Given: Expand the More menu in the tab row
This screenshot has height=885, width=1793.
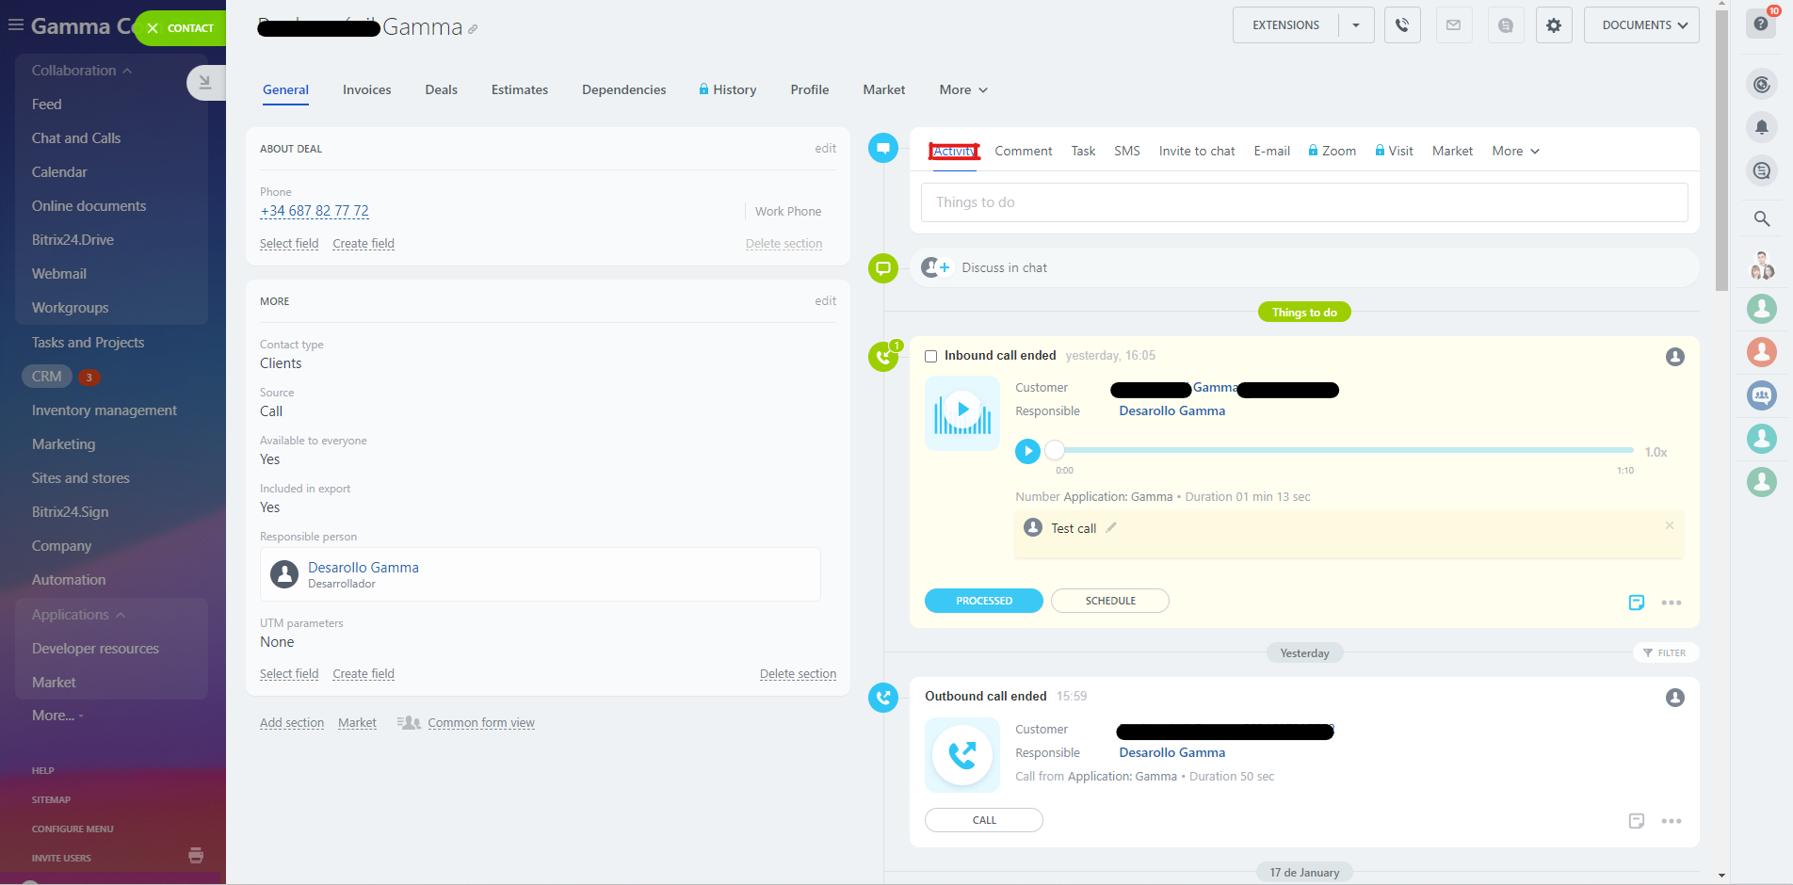Looking at the screenshot, I should [961, 89].
